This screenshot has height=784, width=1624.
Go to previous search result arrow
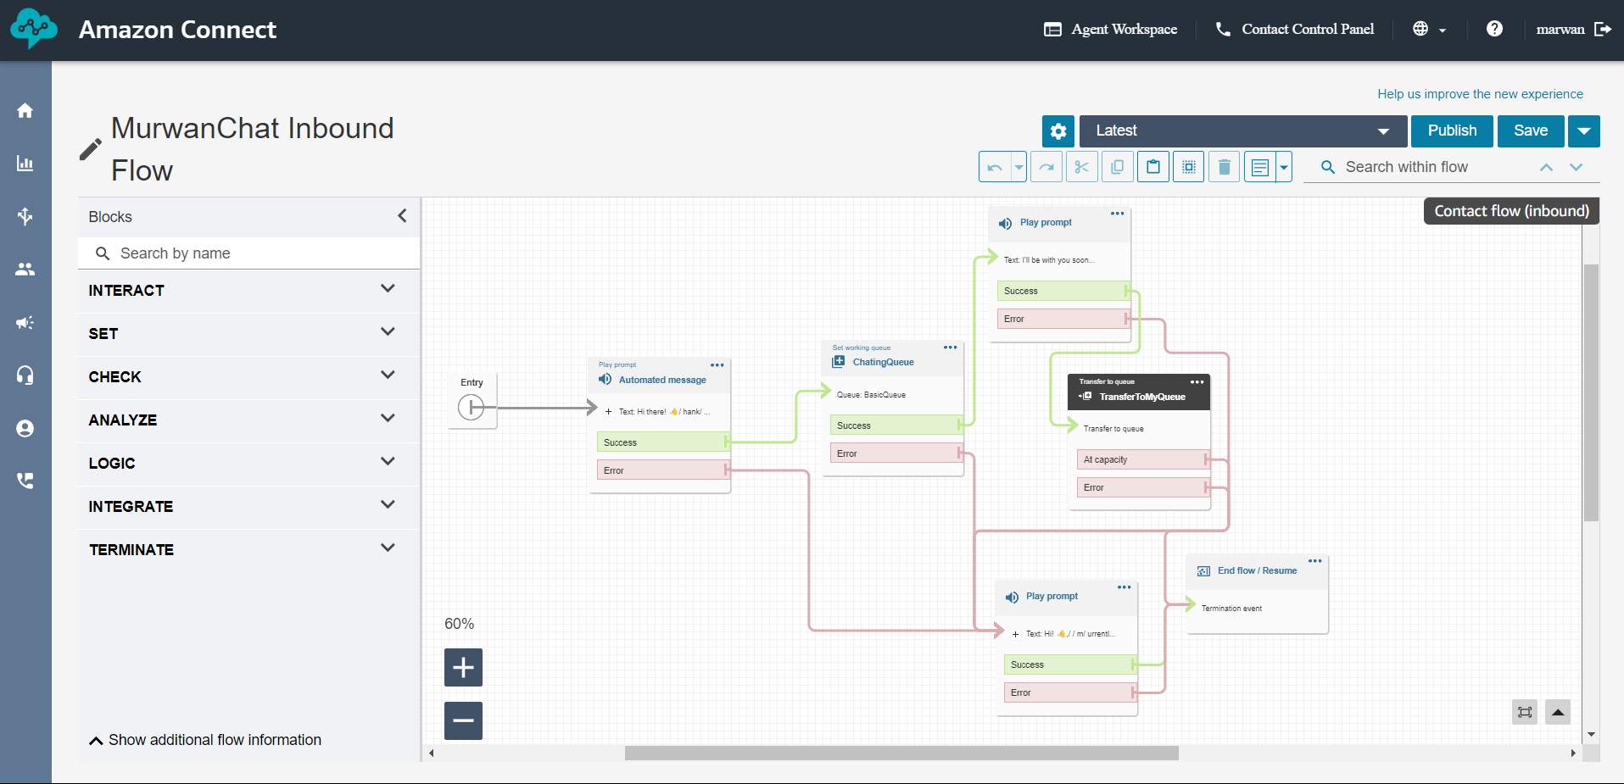pyautogui.click(x=1547, y=167)
